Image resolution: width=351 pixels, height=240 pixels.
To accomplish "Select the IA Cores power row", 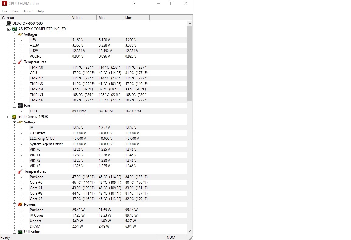I will [108, 215].
